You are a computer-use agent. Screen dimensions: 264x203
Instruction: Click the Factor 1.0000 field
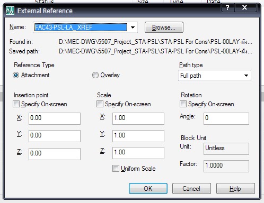pyautogui.click(x=226, y=166)
